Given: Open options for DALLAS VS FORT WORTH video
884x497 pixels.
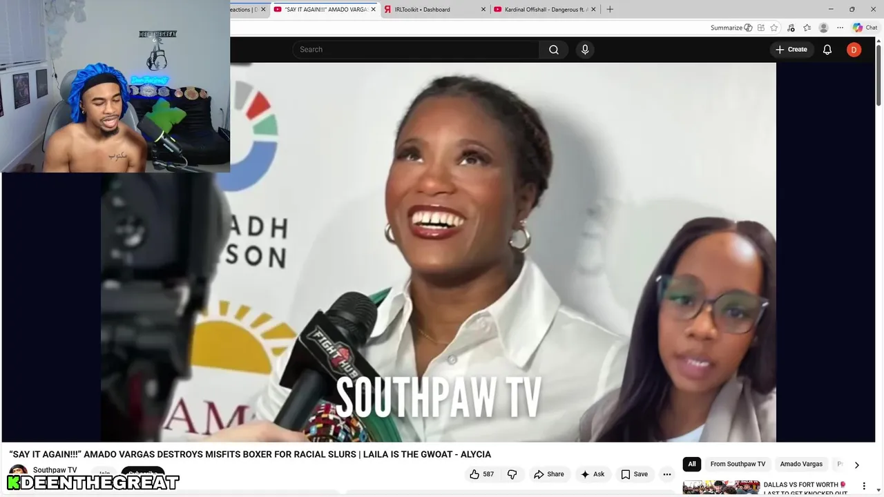Looking at the screenshot, I should click(x=863, y=486).
